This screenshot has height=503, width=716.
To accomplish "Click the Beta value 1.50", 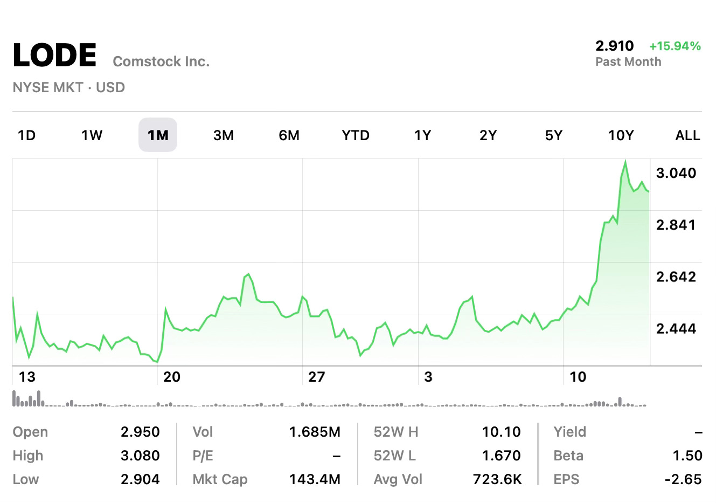I will tap(687, 456).
